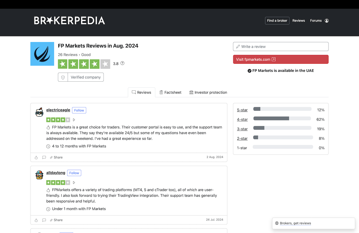Open the Investor protection tab
Screen dimensions: 359x233
point(208,92)
